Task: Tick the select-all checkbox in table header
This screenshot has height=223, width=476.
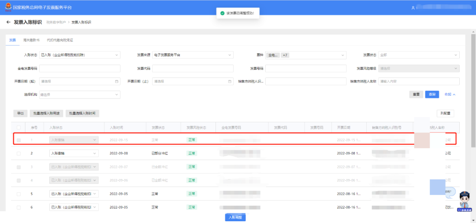Action: point(19,128)
